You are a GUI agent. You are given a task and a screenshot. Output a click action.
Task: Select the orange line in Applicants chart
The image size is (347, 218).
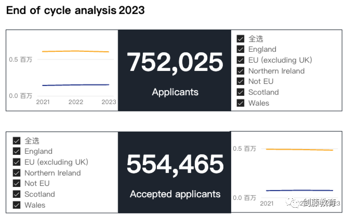(x=75, y=51)
